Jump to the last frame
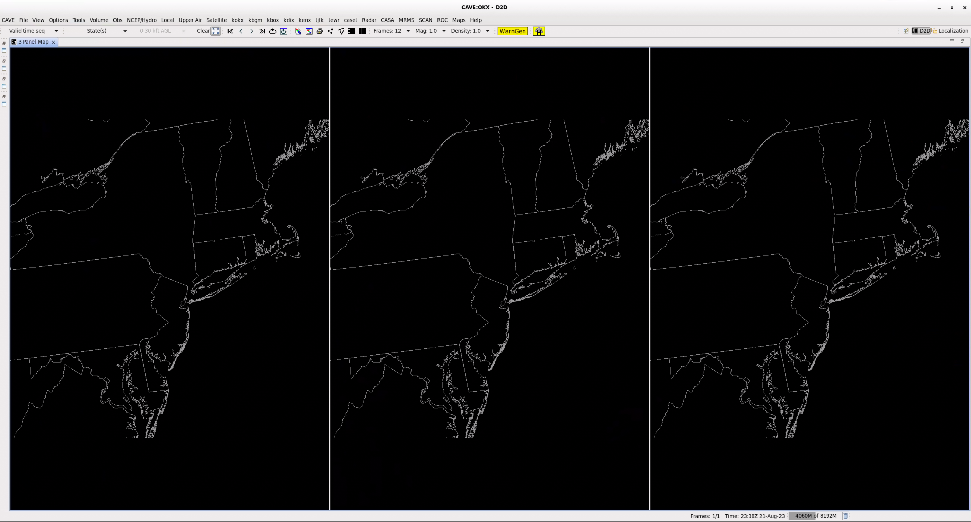This screenshot has height=522, width=971. tap(262, 31)
